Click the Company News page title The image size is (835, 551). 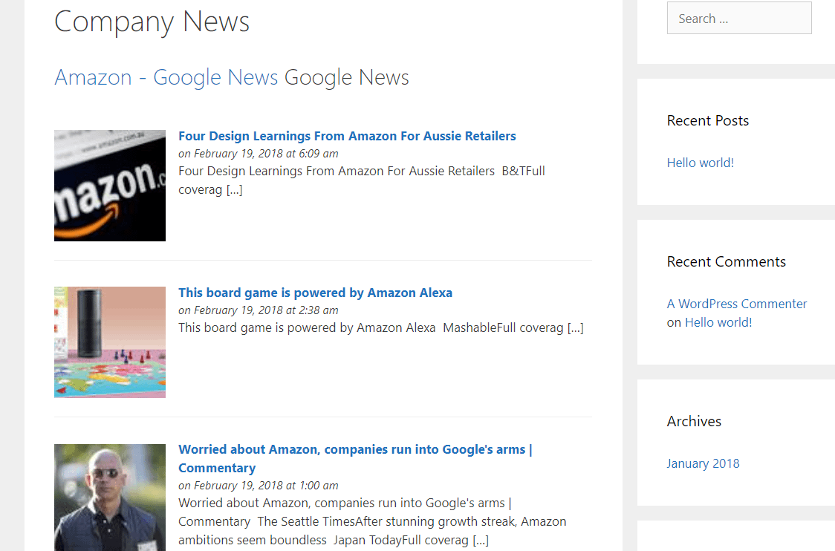tap(152, 21)
